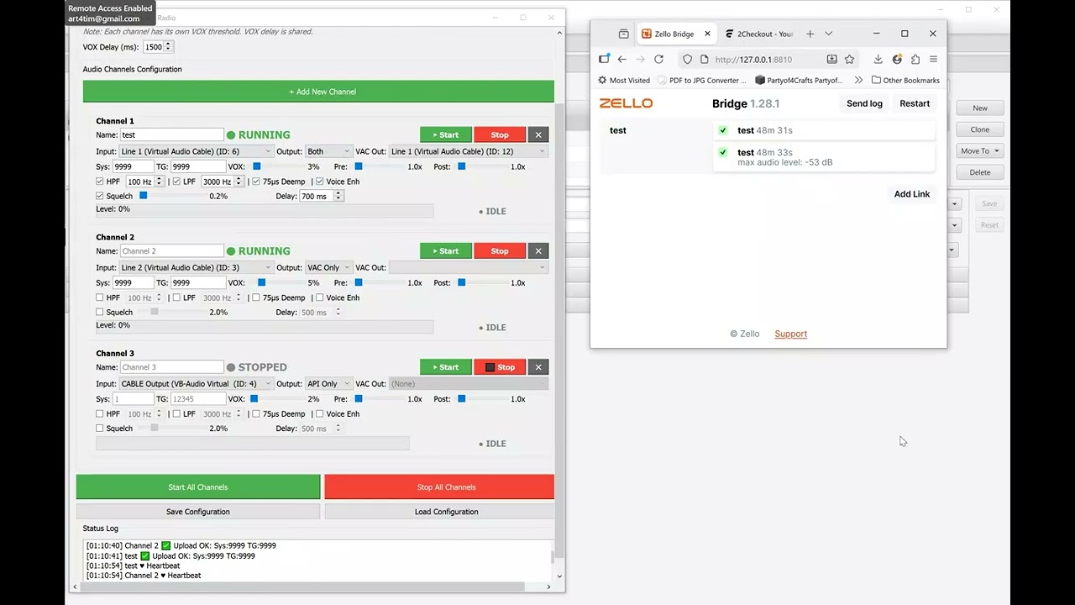Enable Voice Enh on Channel 3
The image size is (1075, 605).
click(319, 413)
